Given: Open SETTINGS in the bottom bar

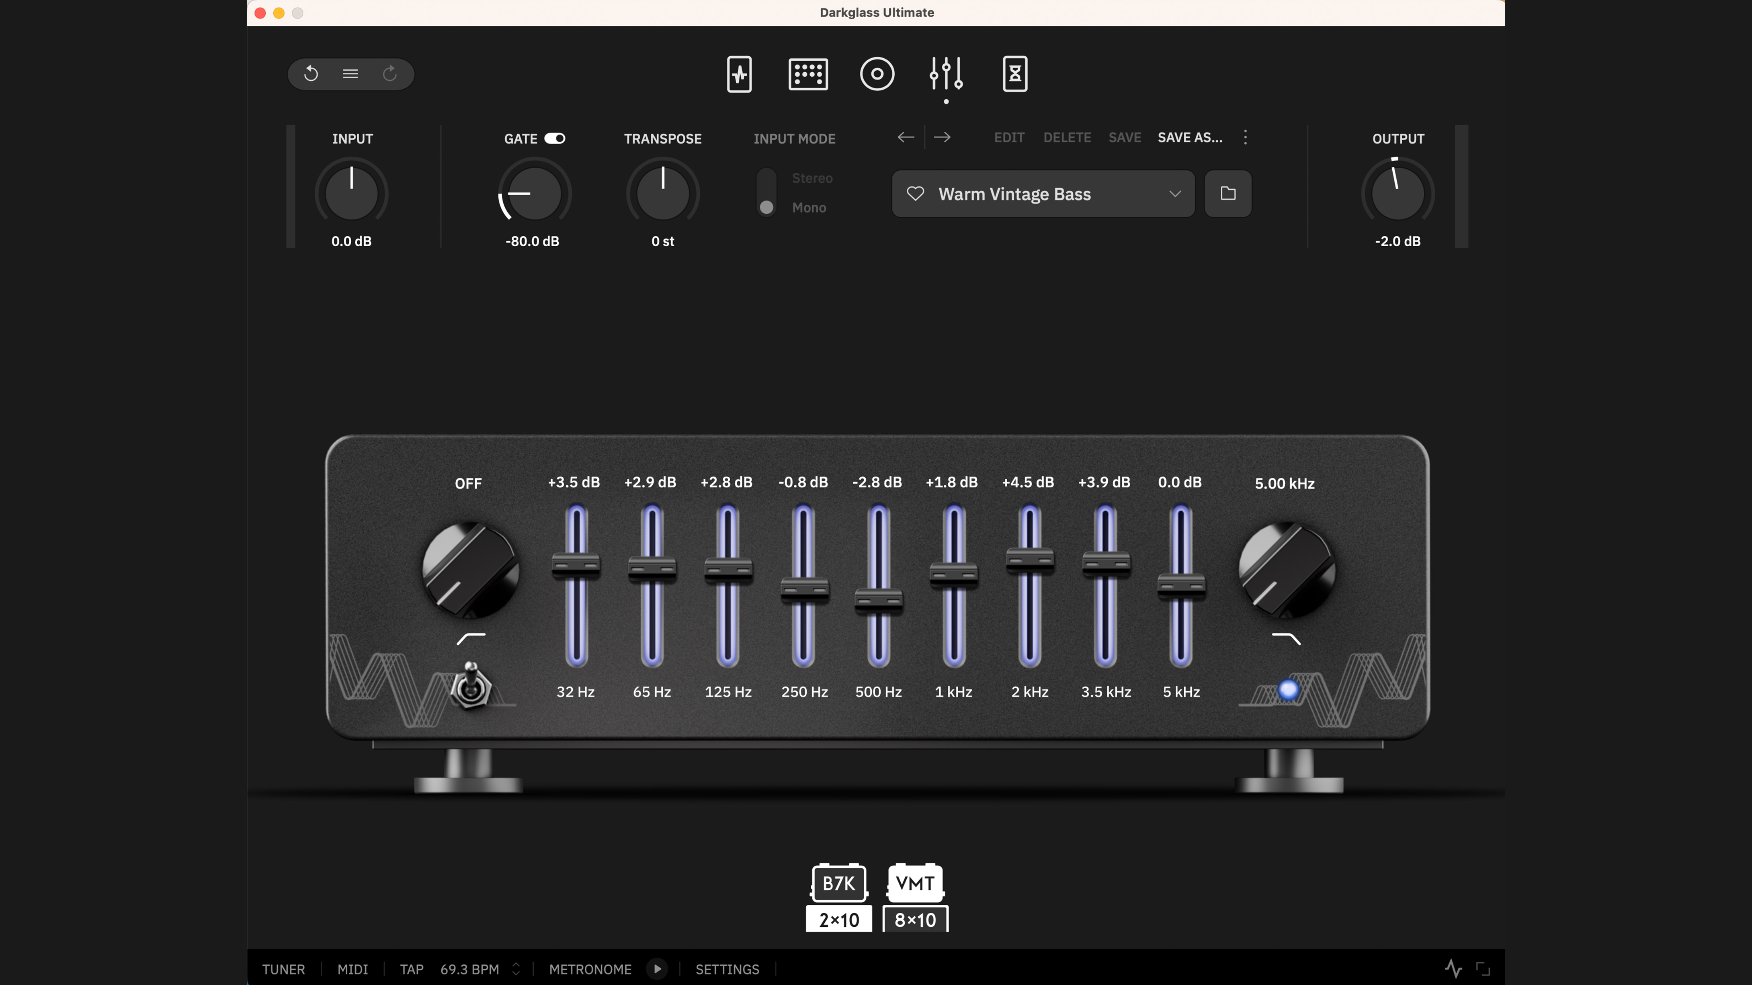Looking at the screenshot, I should [727, 969].
